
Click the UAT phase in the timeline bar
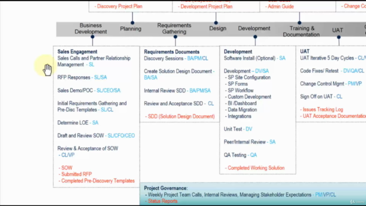[337, 30]
